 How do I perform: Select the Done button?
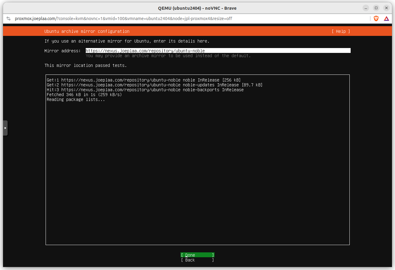pos(197,255)
